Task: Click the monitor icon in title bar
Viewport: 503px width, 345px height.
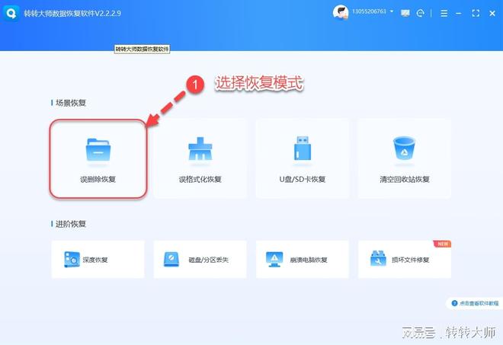Action: [405, 13]
